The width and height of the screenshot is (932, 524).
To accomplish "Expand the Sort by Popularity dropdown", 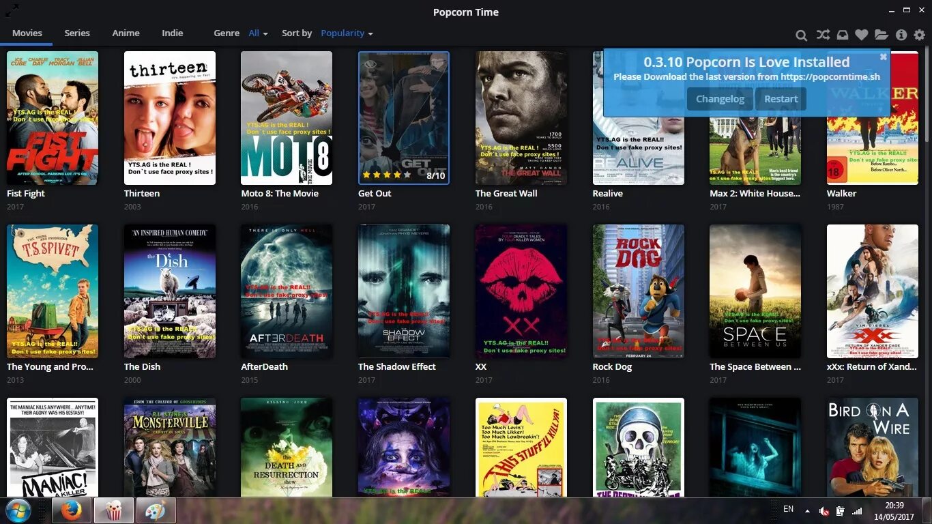I will 347,33.
